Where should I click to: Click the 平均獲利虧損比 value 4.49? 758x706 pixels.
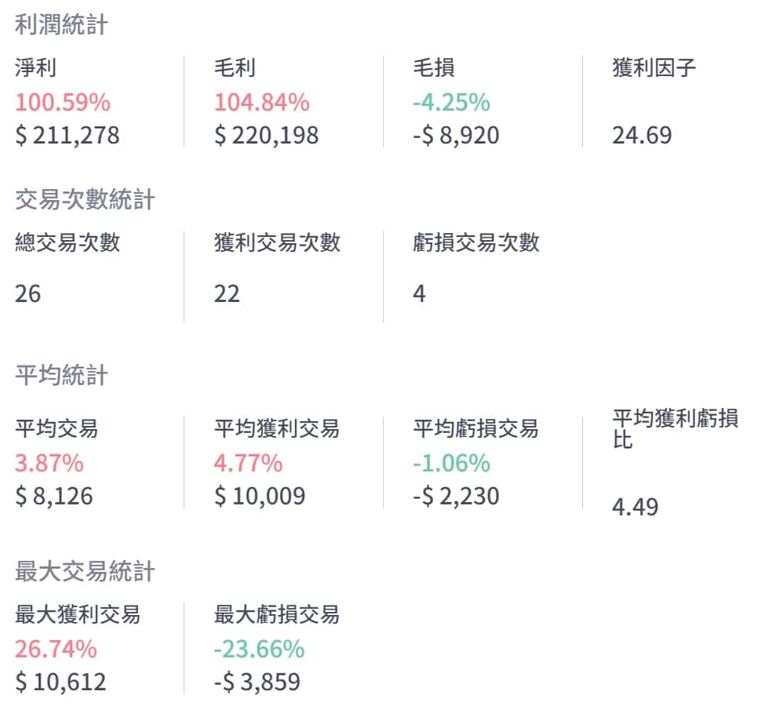pyautogui.click(x=635, y=507)
